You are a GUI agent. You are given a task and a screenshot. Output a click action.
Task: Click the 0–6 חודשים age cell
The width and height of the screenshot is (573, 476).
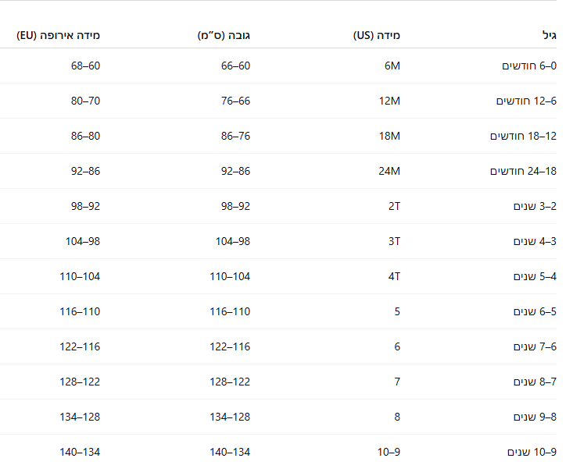pyautogui.click(x=529, y=66)
